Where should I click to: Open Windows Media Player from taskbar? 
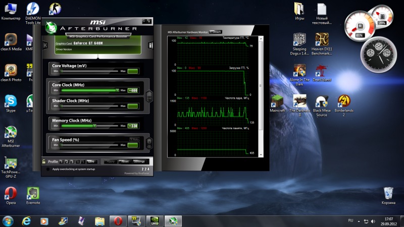[x=44, y=221]
